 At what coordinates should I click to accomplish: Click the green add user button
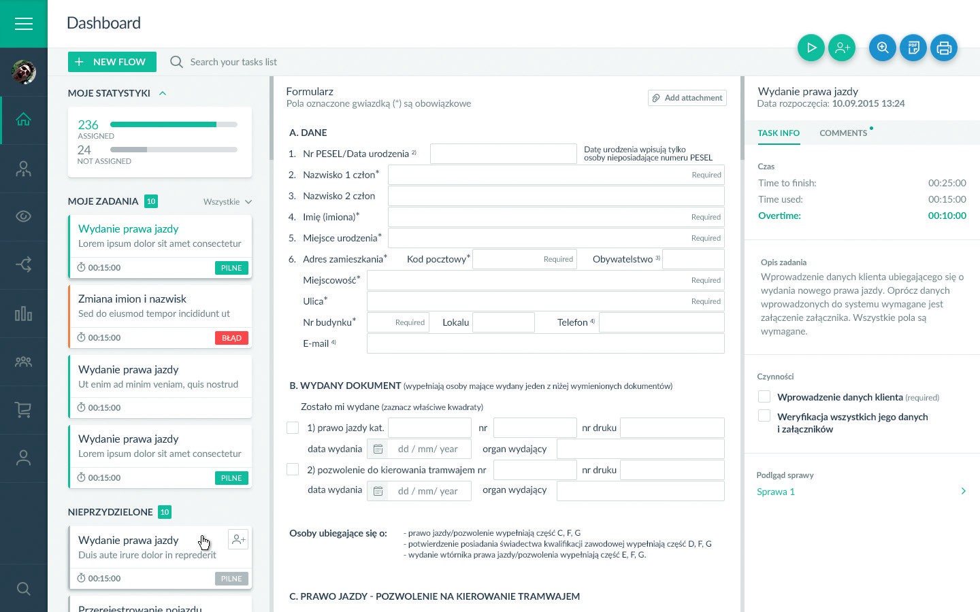tap(842, 48)
